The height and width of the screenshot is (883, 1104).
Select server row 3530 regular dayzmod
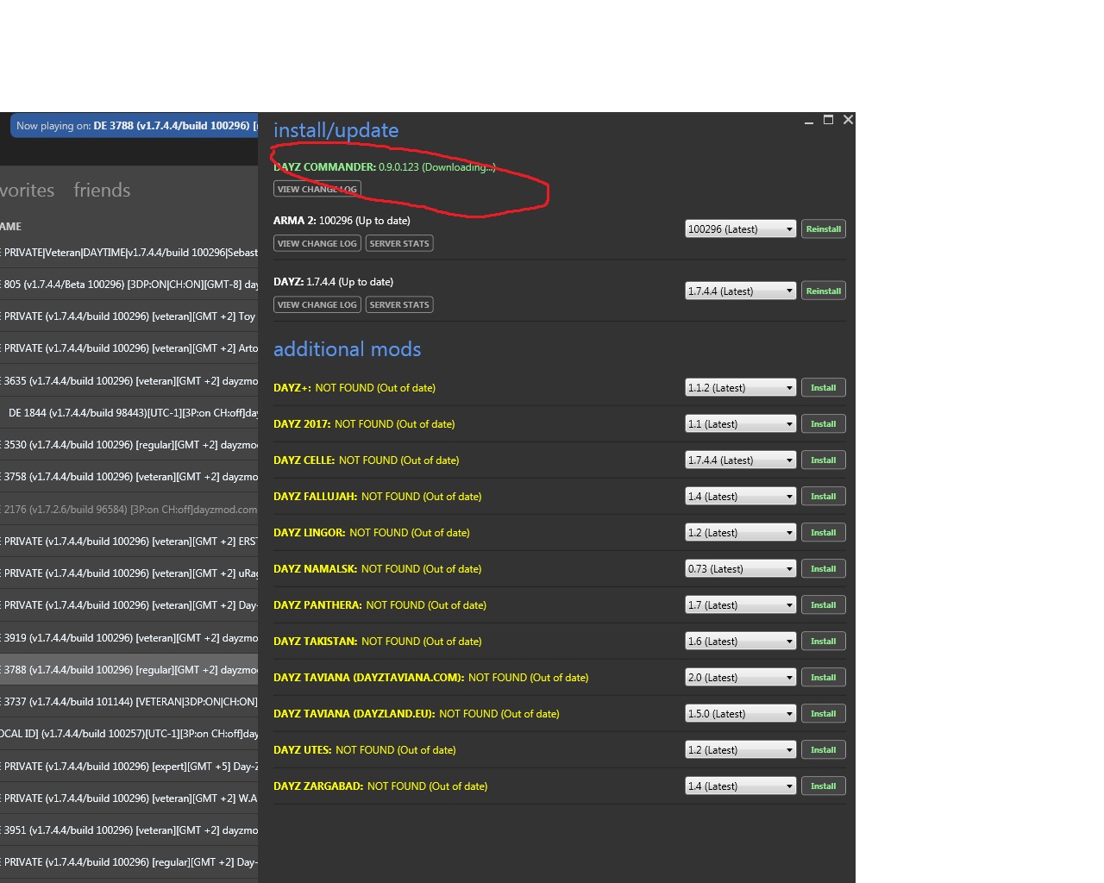point(129,445)
